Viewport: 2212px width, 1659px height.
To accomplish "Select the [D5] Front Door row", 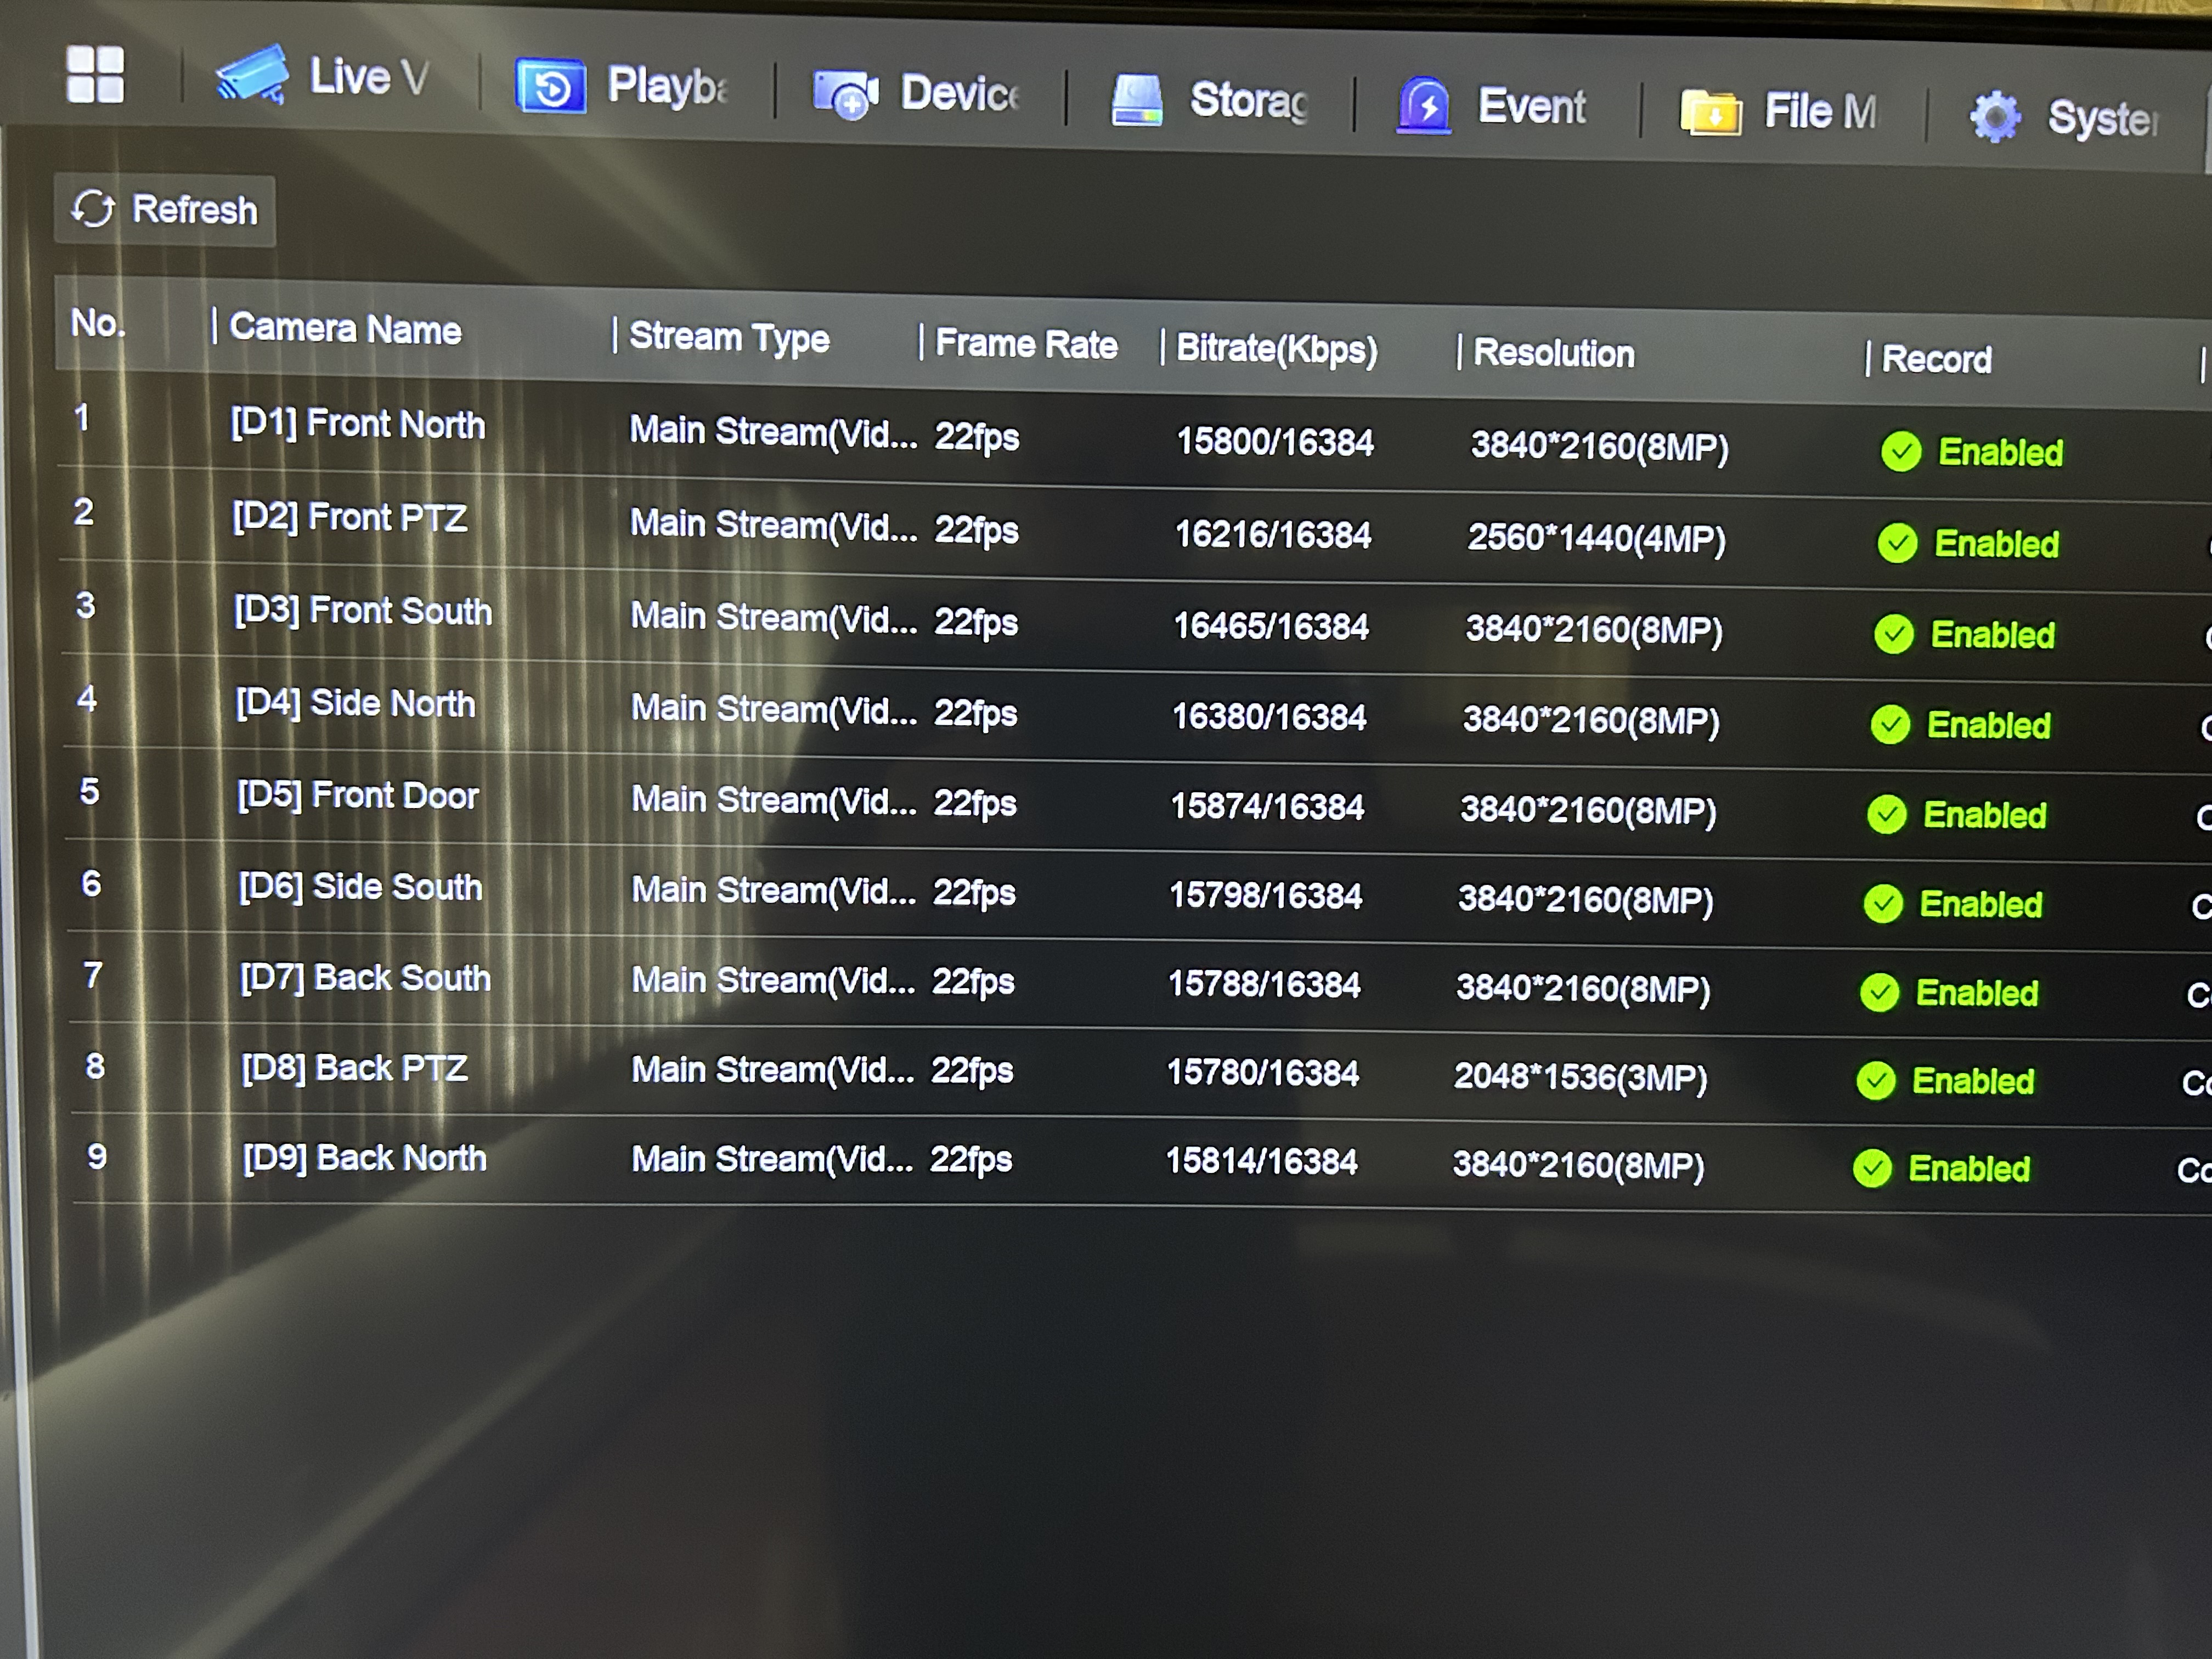I will coord(357,796).
